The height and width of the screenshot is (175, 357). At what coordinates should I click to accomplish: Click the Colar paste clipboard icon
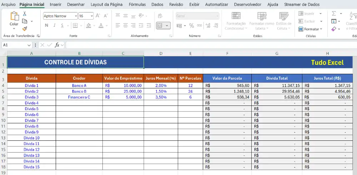(x=14, y=16)
